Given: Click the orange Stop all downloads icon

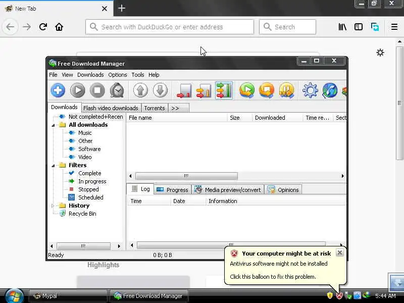Looking at the screenshot, I should [267, 90].
